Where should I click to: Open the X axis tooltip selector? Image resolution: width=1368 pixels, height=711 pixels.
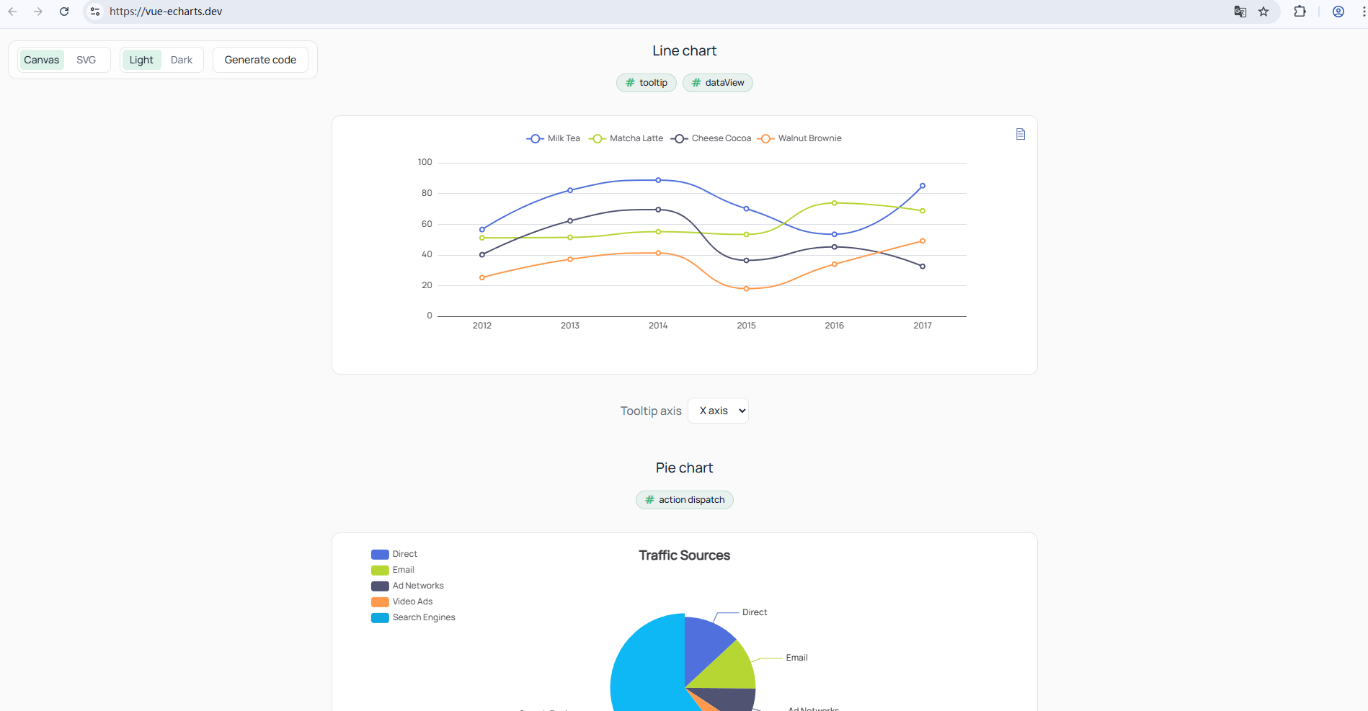point(718,411)
